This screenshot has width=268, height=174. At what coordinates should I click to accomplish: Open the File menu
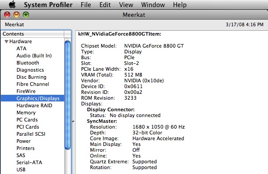coord(86,5)
